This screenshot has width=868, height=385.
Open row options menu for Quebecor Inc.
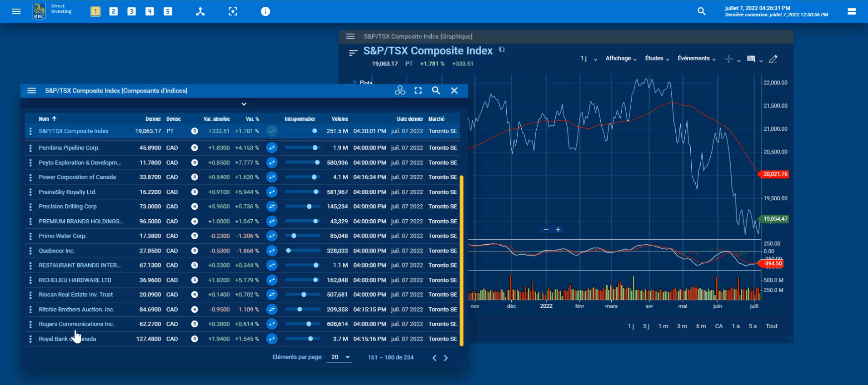(x=30, y=251)
